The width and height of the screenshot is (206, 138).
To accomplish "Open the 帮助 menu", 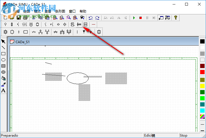I will click(x=83, y=11).
